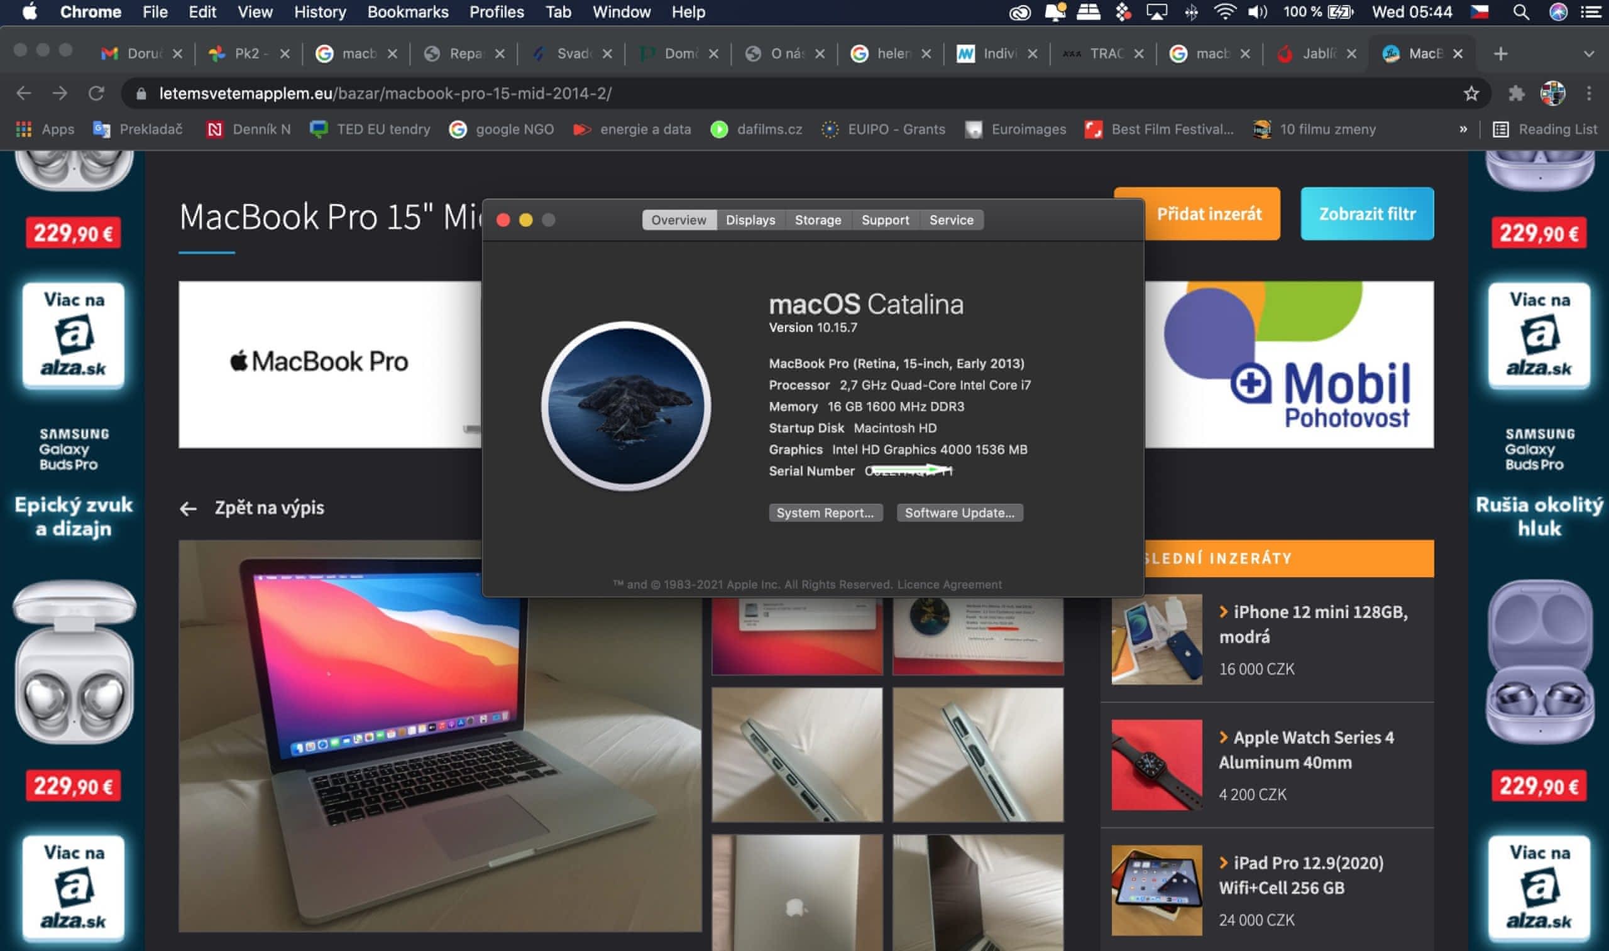Viewport: 1609px width, 951px height.
Task: Open the Chrome extensions puzzle icon
Action: pyautogui.click(x=1516, y=94)
